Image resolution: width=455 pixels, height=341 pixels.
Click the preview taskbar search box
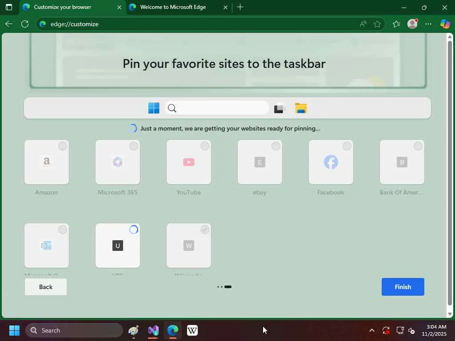click(x=217, y=108)
